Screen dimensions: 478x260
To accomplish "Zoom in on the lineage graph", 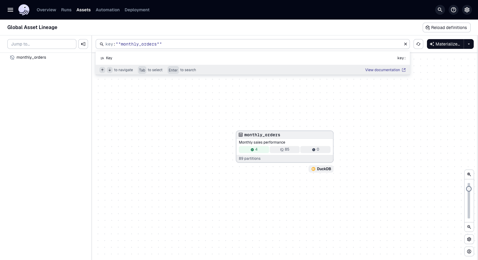I will 469,174.
